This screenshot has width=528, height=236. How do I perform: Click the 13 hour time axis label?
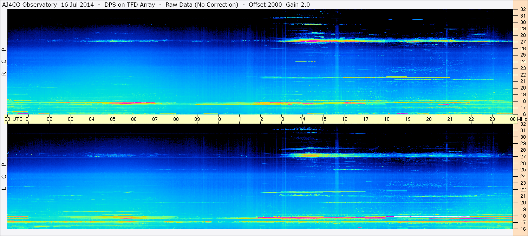point(281,119)
